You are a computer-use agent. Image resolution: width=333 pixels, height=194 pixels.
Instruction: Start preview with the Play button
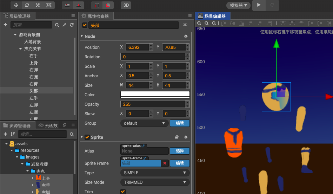pyautogui.click(x=259, y=5)
